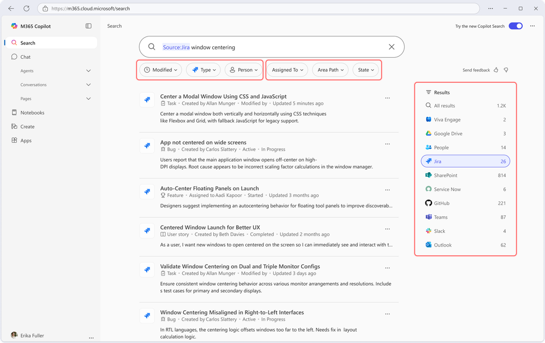
Task: Filter results by GitHub
Action: click(x=465, y=203)
